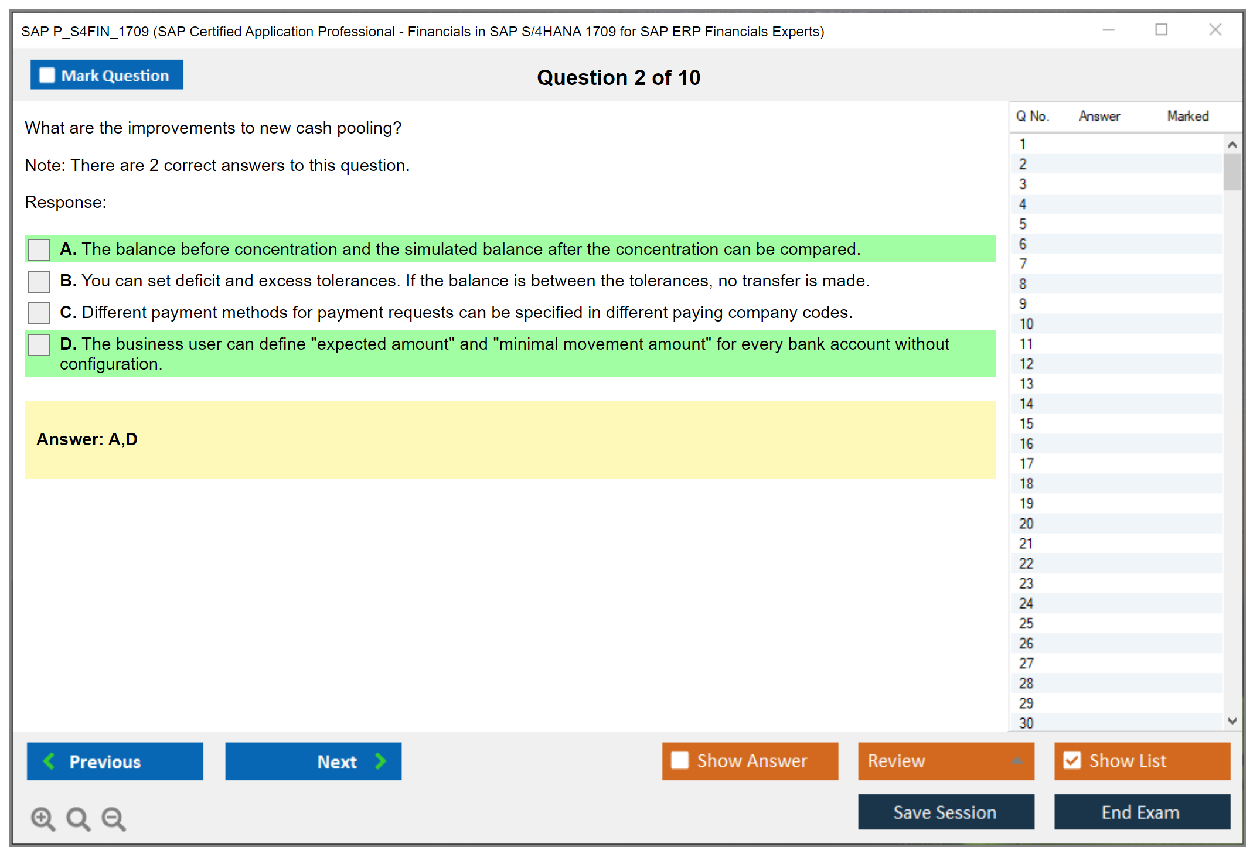The image size is (1260, 861).
Task: Click the green arrow on the Next button
Action: tap(380, 761)
